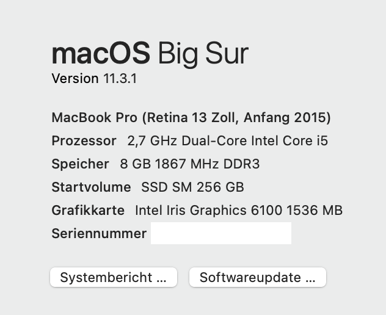Select the Intel Iris Graphics 6100 text
The image size is (386, 315).
[208, 211]
